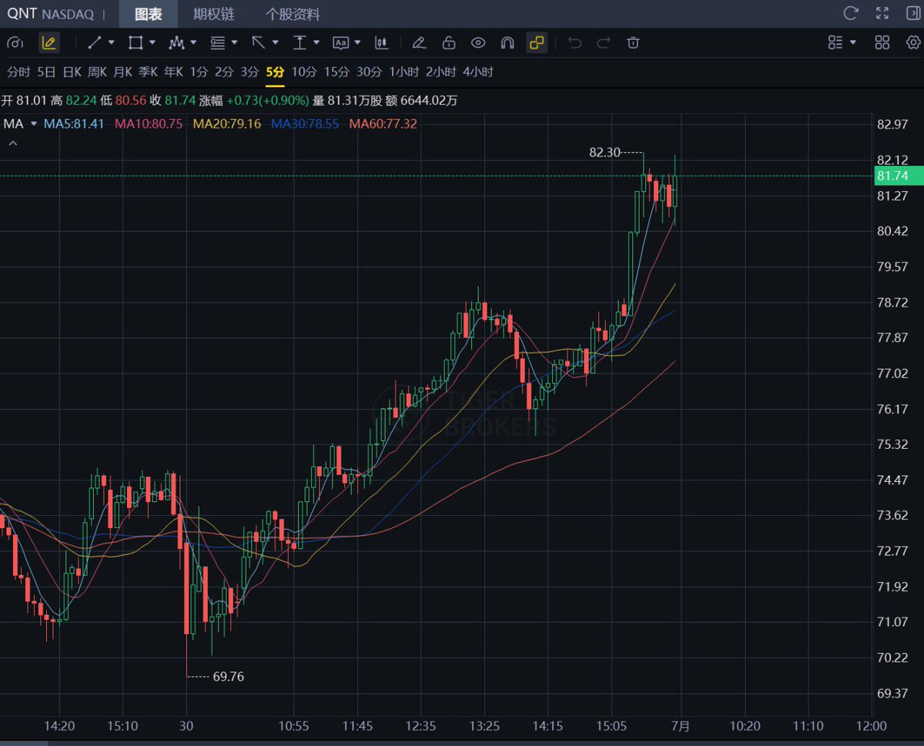Open the four-squares layout grid icon

tap(882, 43)
